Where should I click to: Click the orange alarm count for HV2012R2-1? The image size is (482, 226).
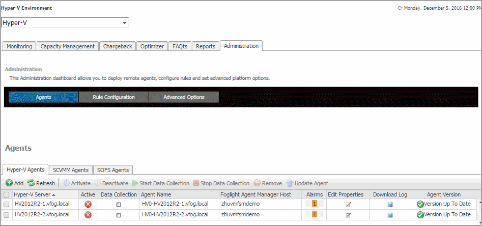tap(315, 204)
